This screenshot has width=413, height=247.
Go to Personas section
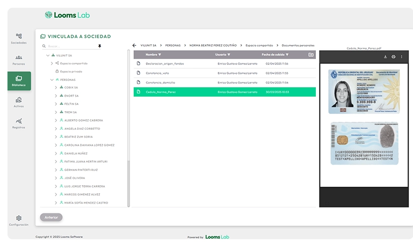[19, 59]
